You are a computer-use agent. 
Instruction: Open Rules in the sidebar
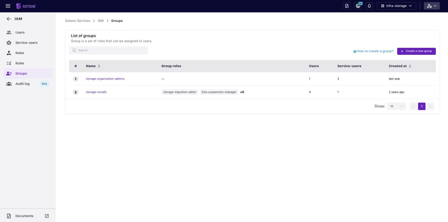point(28,63)
